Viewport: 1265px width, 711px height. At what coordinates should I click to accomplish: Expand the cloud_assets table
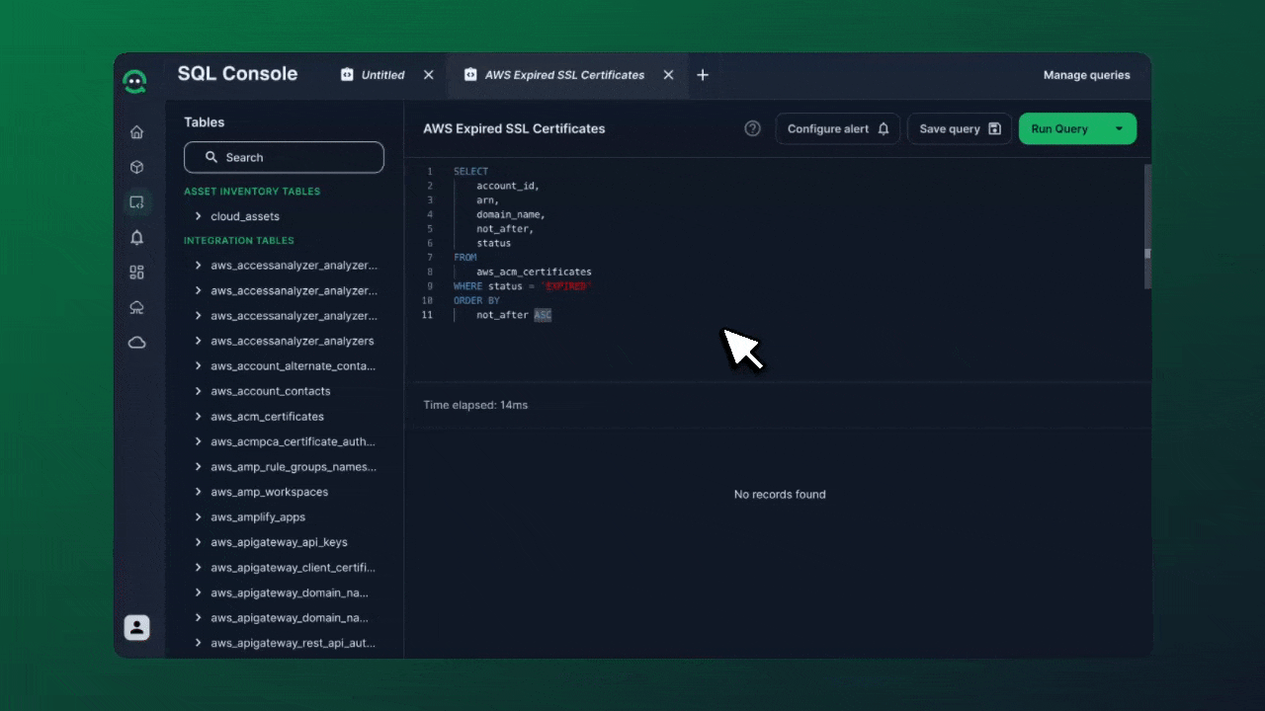coord(199,216)
